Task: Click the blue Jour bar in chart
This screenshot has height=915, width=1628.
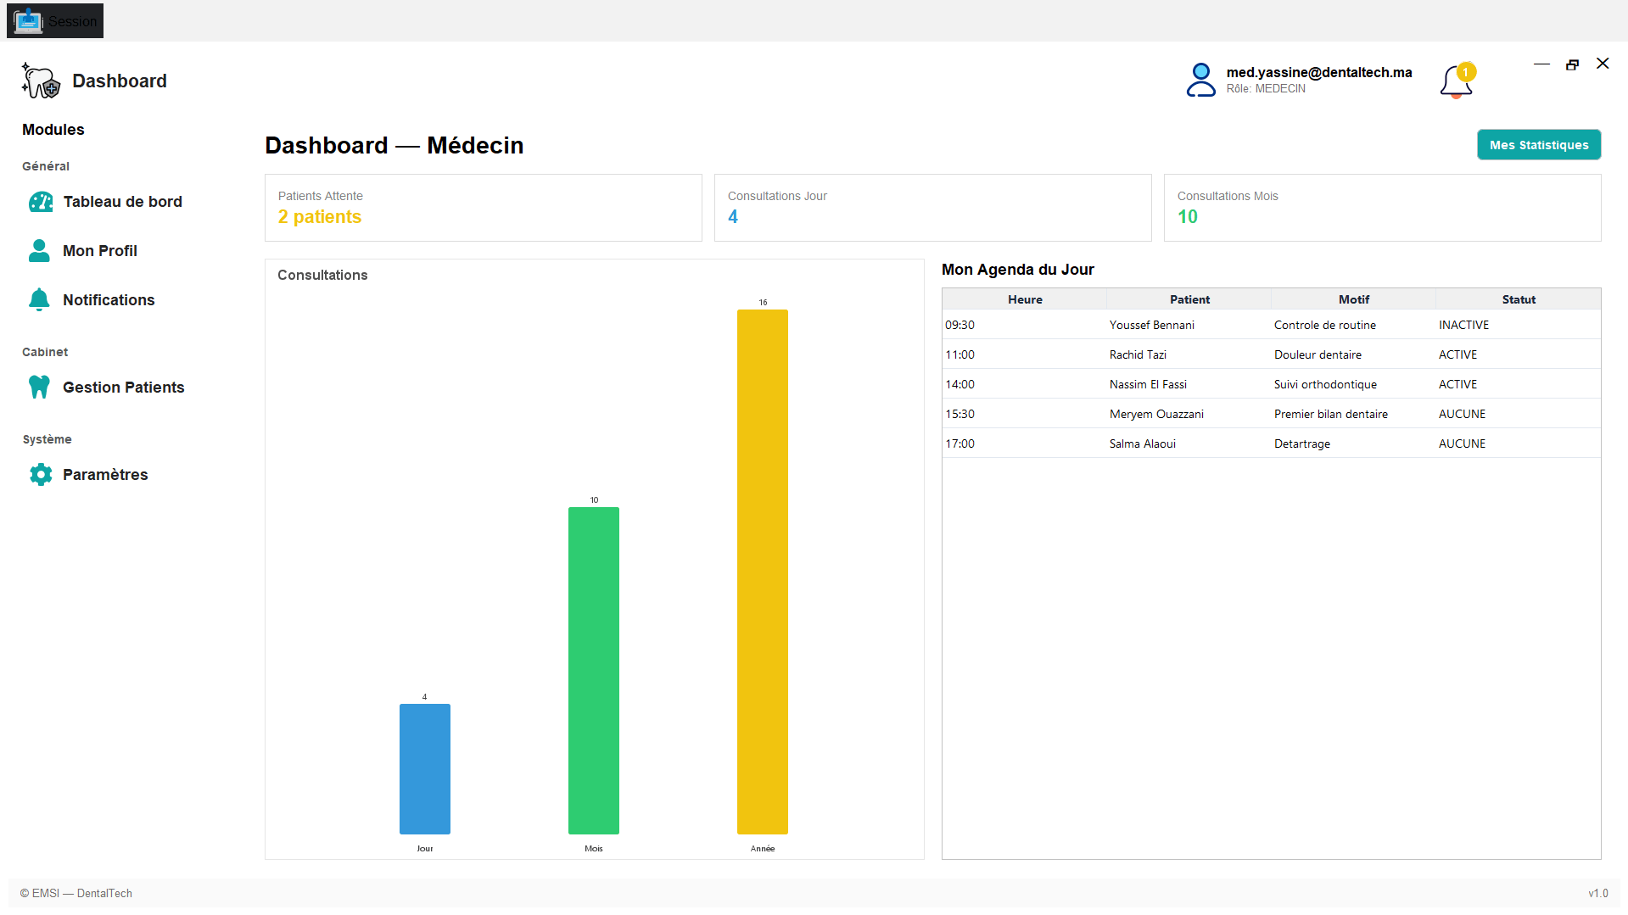Action: tap(425, 769)
